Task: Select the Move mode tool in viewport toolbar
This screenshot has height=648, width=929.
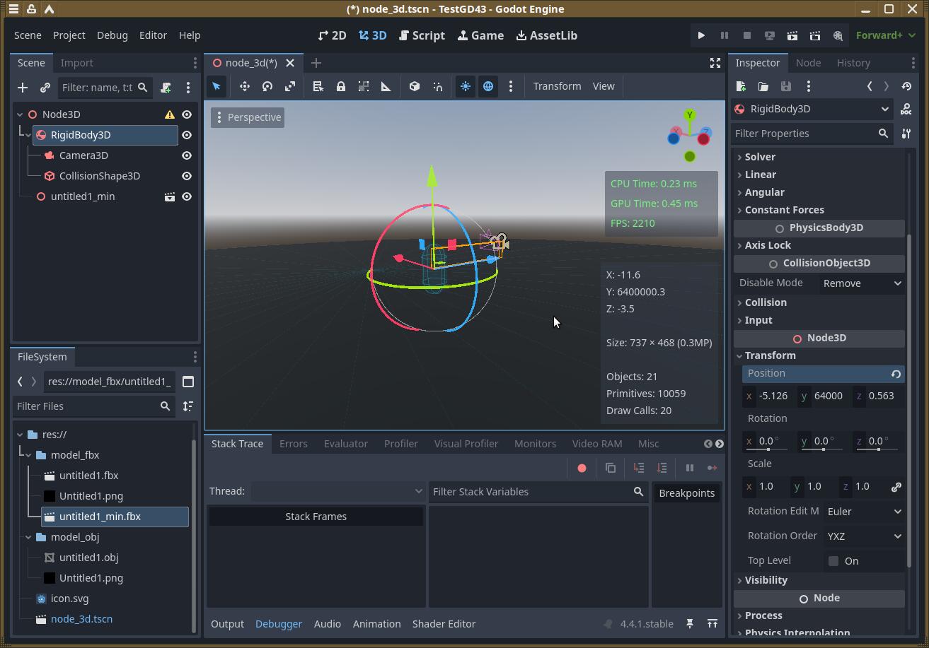Action: (x=244, y=86)
